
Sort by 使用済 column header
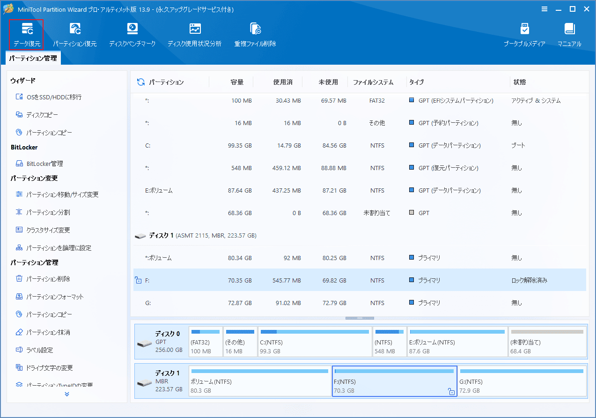[283, 82]
